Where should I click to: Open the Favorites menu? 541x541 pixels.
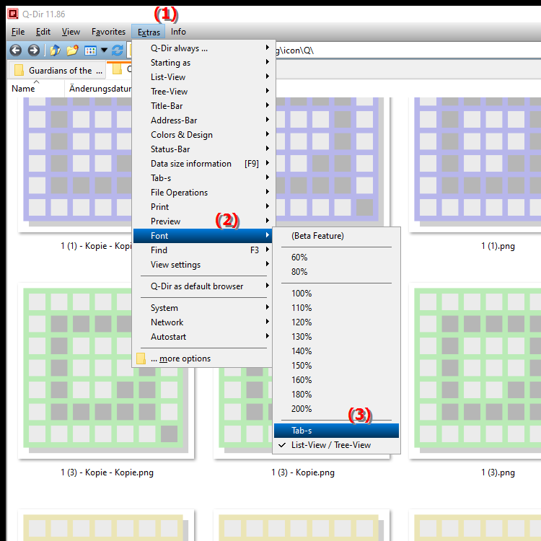coord(108,32)
